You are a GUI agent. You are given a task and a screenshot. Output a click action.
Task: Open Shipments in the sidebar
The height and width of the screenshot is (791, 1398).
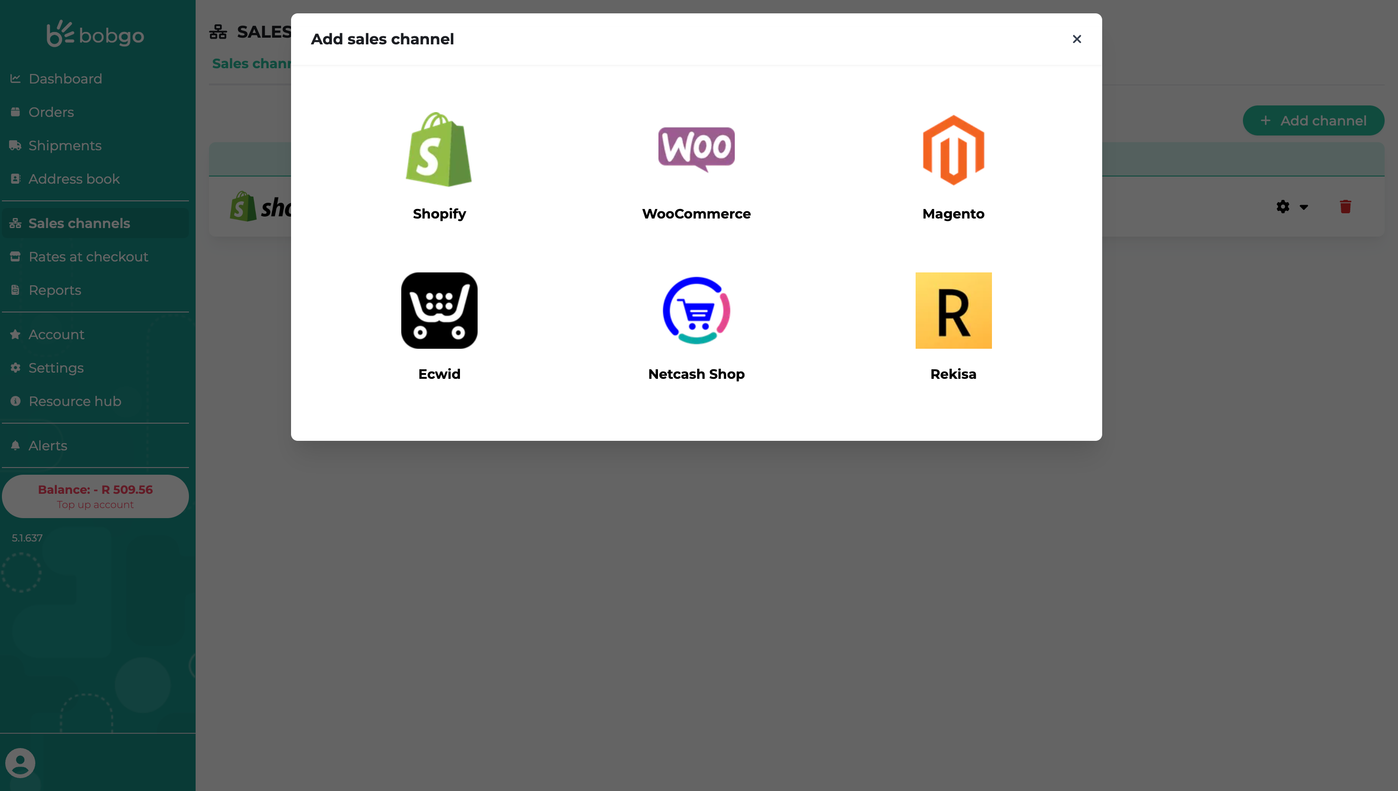(95, 146)
